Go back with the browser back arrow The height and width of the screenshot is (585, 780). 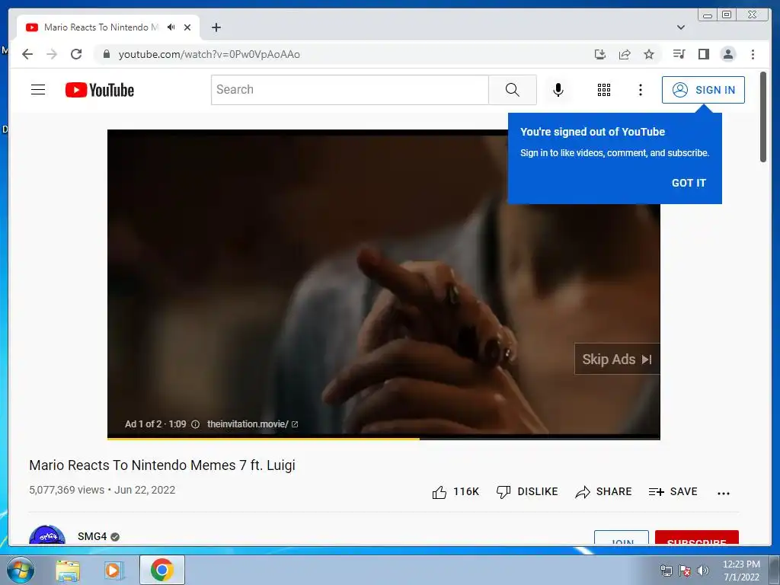[x=27, y=54]
